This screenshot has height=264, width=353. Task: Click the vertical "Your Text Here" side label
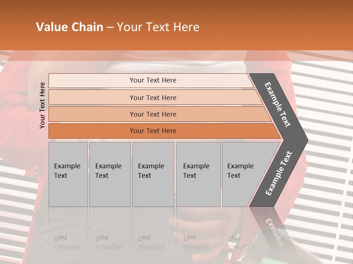[x=43, y=105]
